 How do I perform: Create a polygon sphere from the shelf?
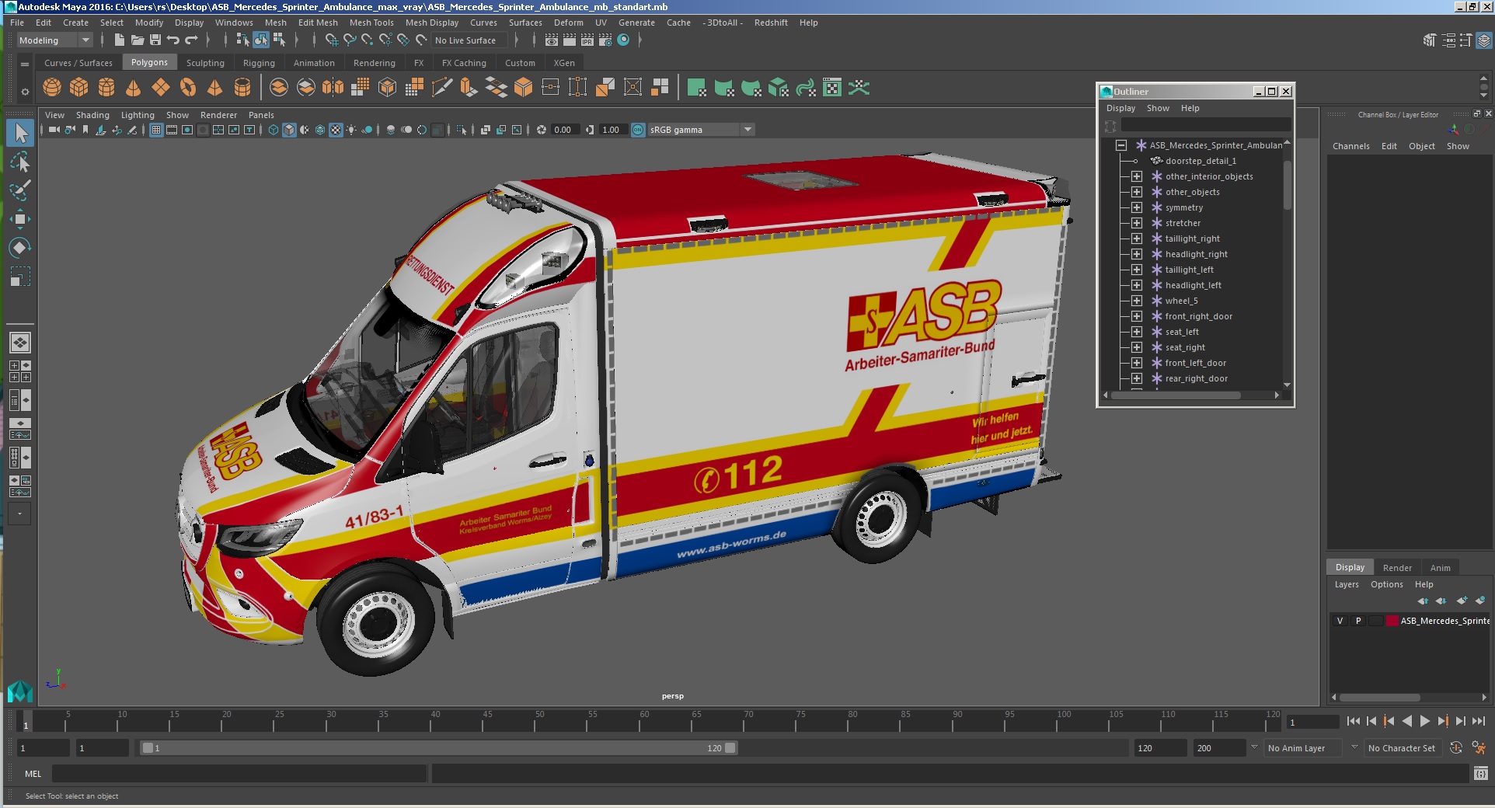[x=52, y=88]
